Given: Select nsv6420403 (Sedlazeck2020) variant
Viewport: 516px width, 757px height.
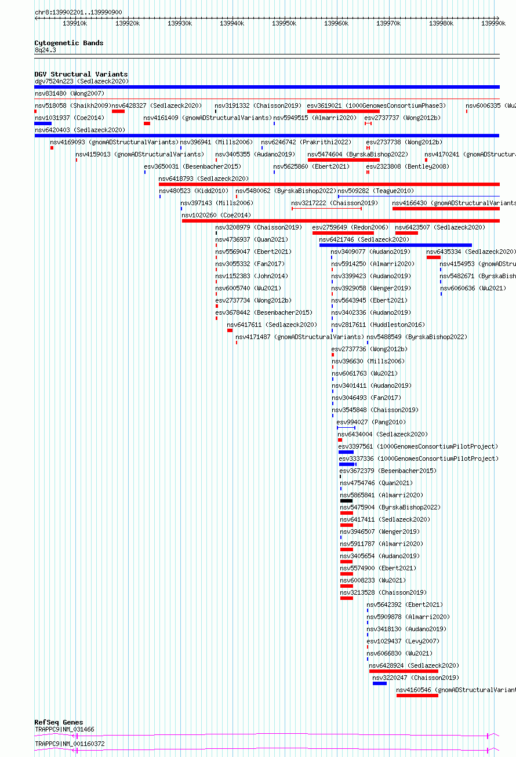Looking at the screenshot, I should click(x=80, y=130).
